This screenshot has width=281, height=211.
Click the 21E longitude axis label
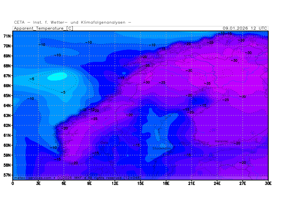pos(192,183)
